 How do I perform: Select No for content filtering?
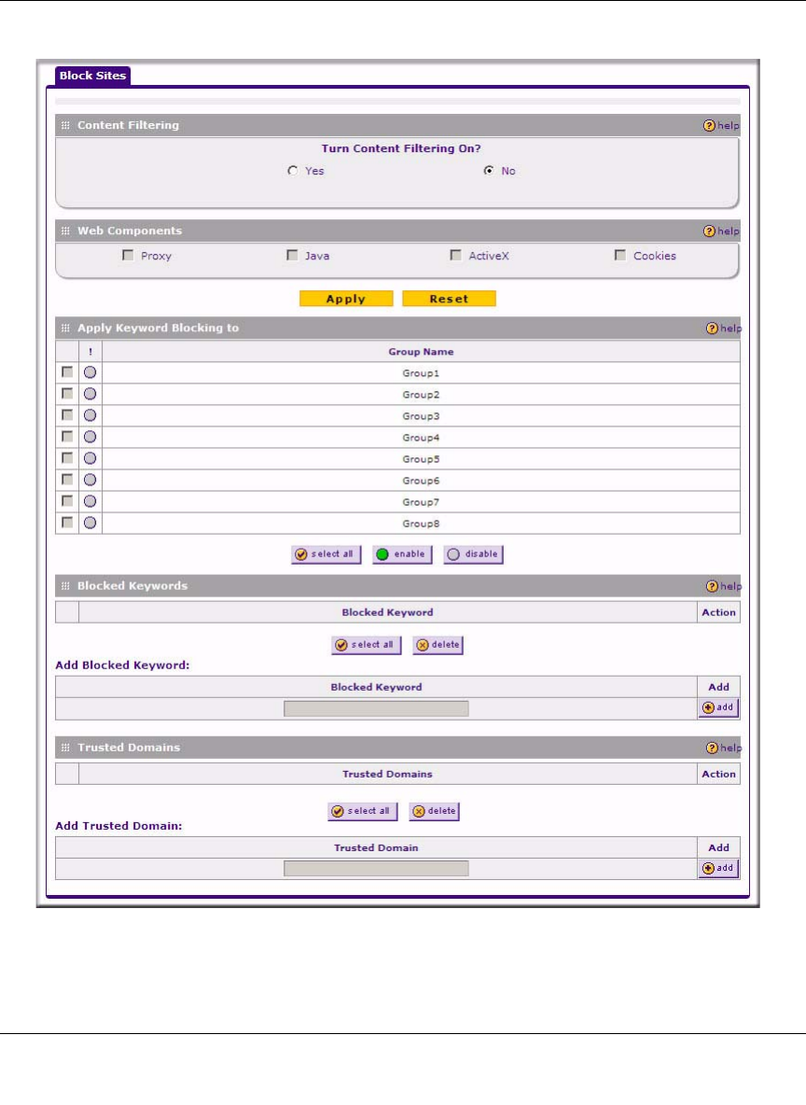[x=488, y=171]
